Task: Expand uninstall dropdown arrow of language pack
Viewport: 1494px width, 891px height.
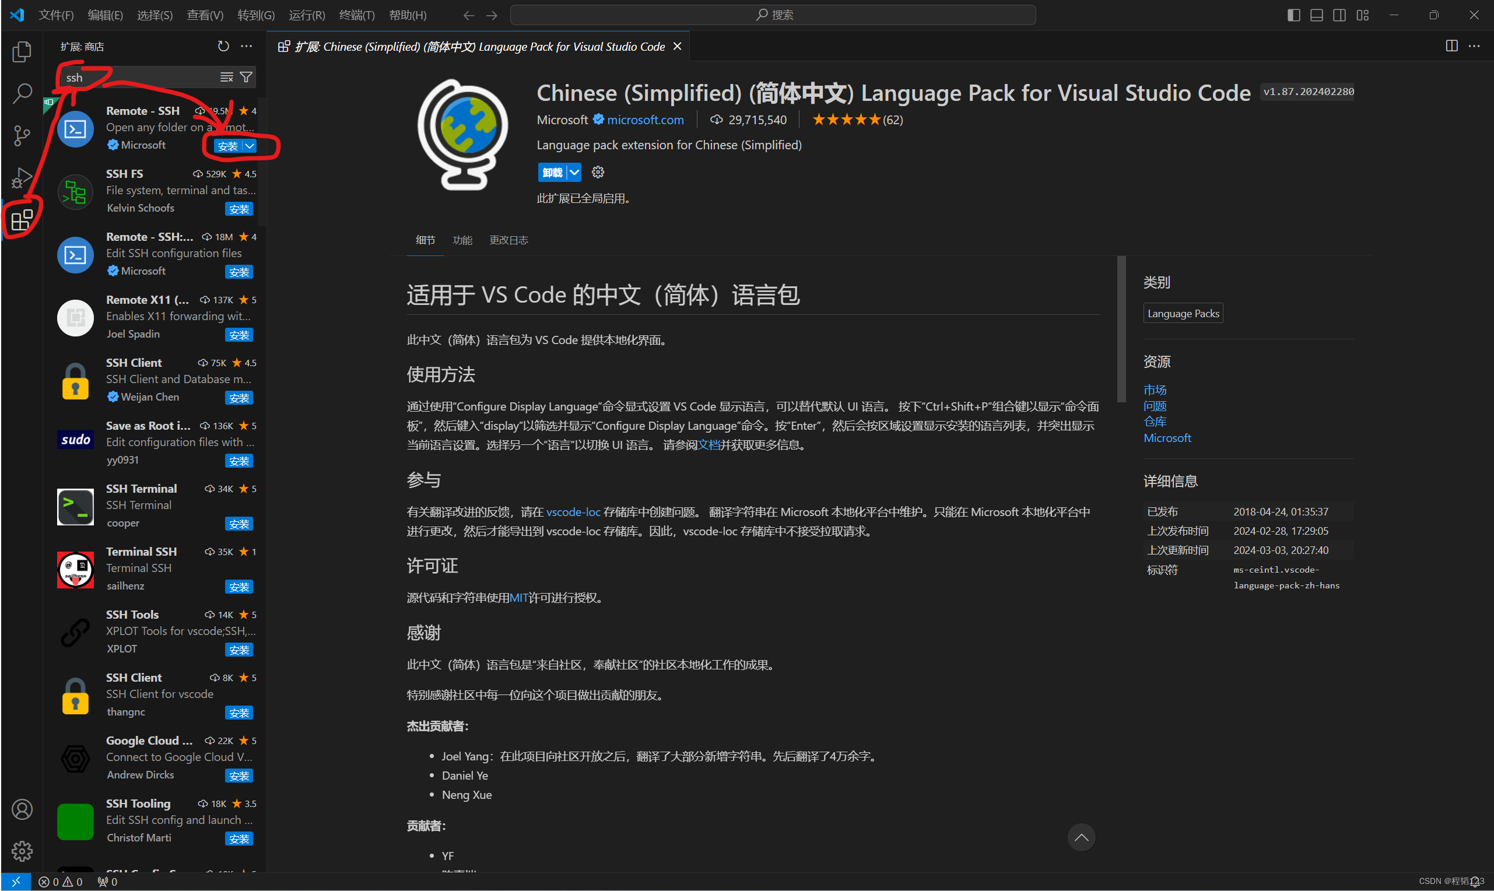Action: coord(574,173)
